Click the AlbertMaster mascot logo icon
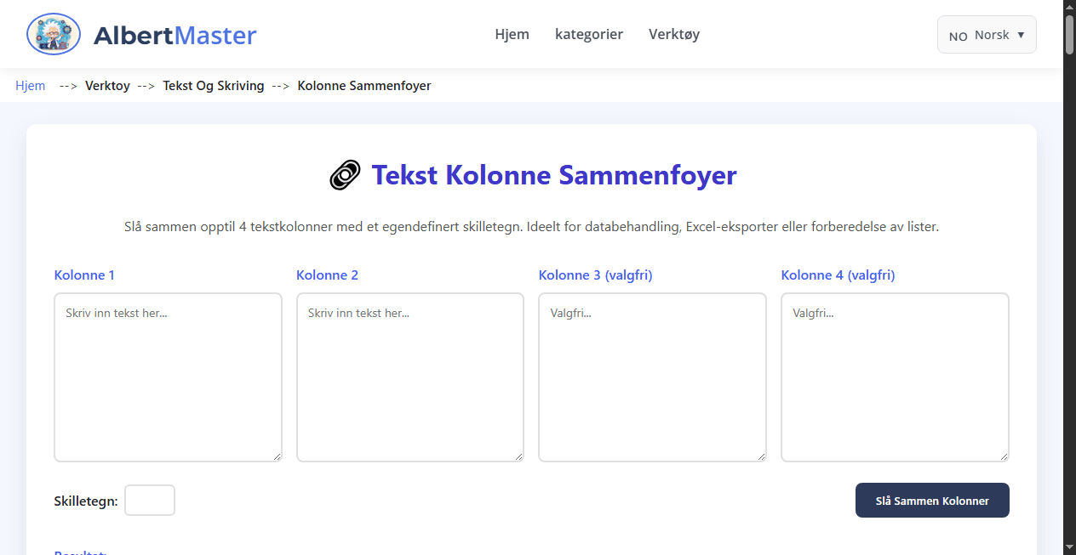This screenshot has width=1076, height=555. tap(53, 34)
